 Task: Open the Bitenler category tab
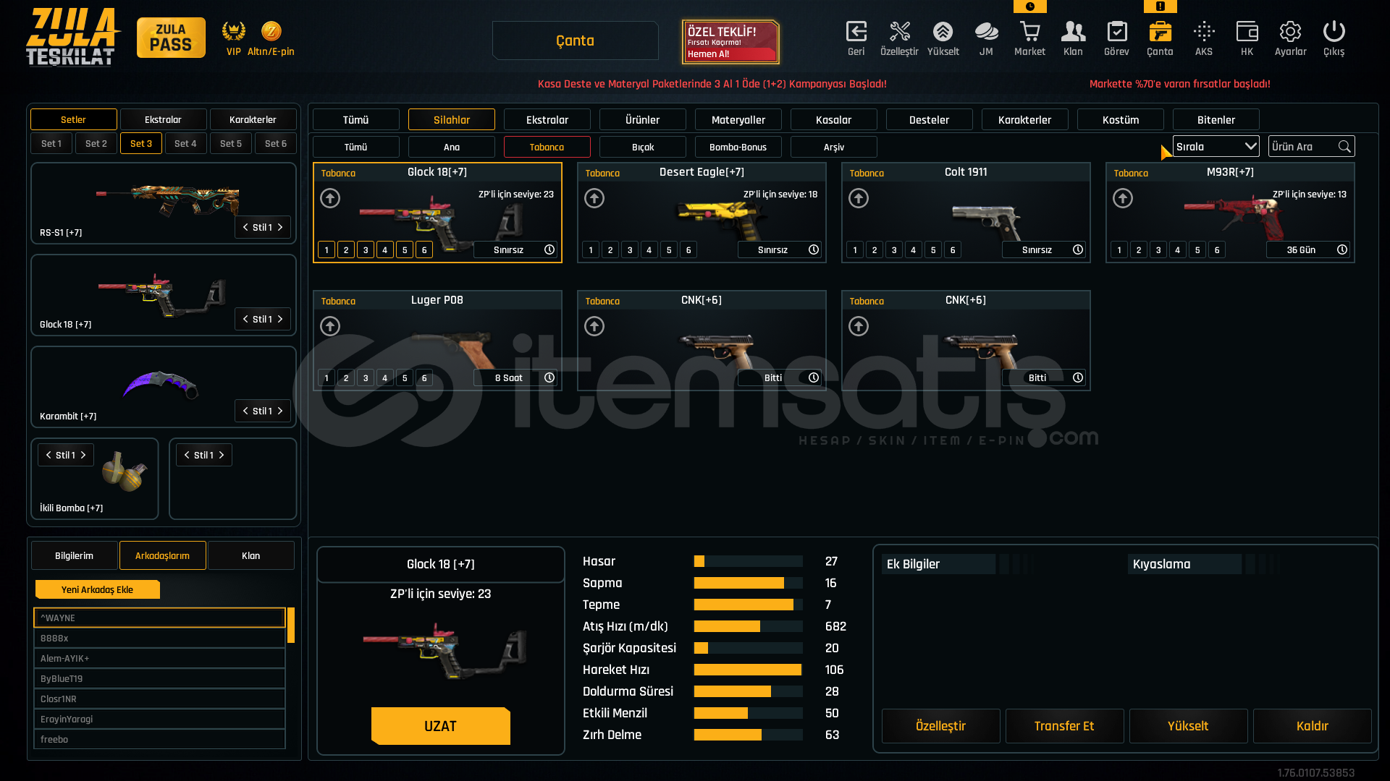pos(1216,119)
